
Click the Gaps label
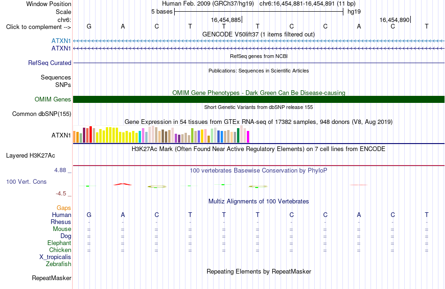pos(64,208)
